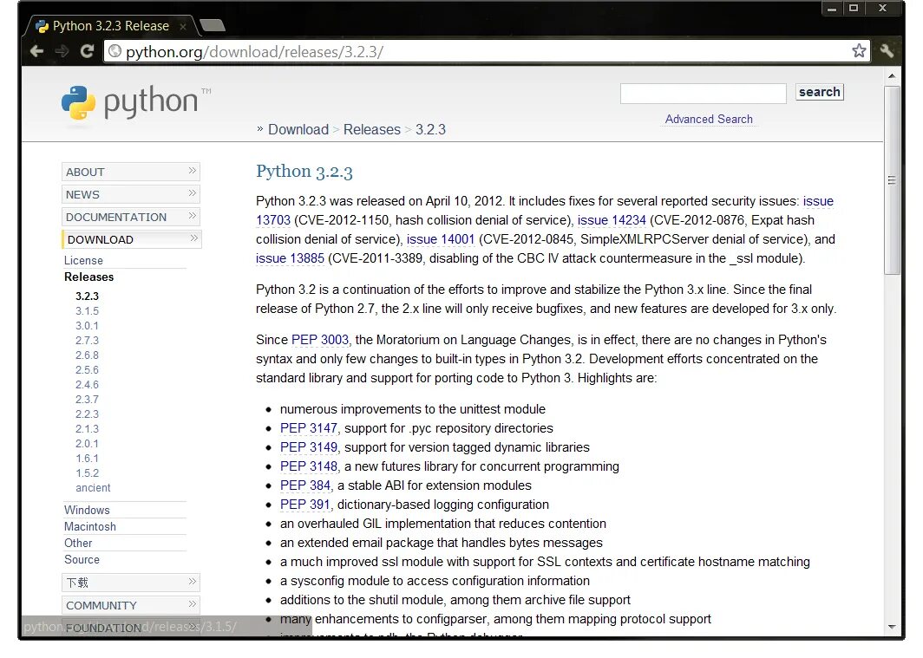The width and height of the screenshot is (923, 658).
Task: Close the Python 3.2.3 Release tab
Action: pos(183,27)
